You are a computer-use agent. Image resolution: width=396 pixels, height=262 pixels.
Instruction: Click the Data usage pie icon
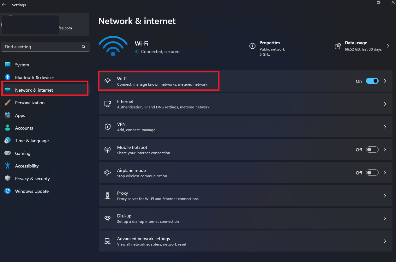coord(338,46)
